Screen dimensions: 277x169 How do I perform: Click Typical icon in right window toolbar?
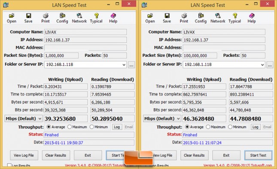click(234, 18)
